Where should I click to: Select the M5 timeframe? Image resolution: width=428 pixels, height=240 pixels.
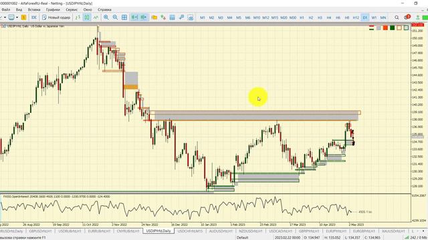point(239,17)
